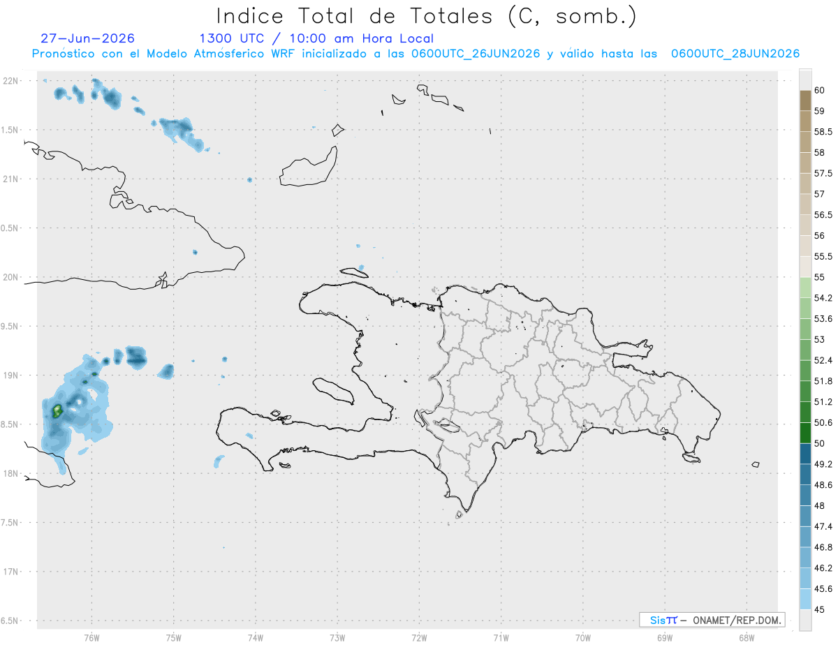The height and width of the screenshot is (647, 838).
Task: Click the brown swatch between 59 and 60
Action: (x=805, y=101)
